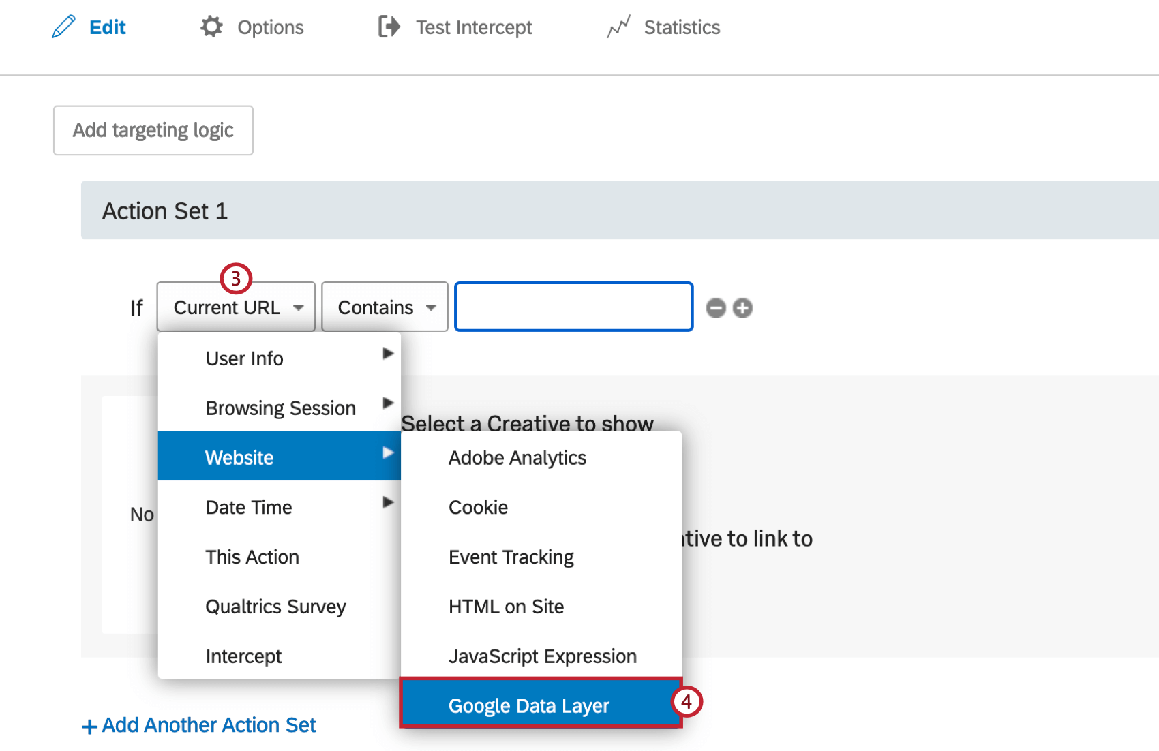Remove condition with the minus icon

coord(716,307)
